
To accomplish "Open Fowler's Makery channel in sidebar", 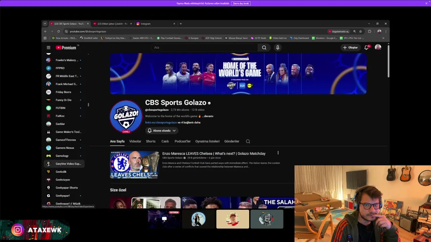I will click(x=64, y=60).
